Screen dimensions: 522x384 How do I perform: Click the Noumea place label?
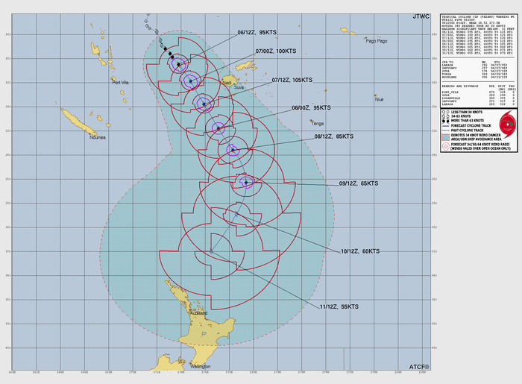point(98,137)
